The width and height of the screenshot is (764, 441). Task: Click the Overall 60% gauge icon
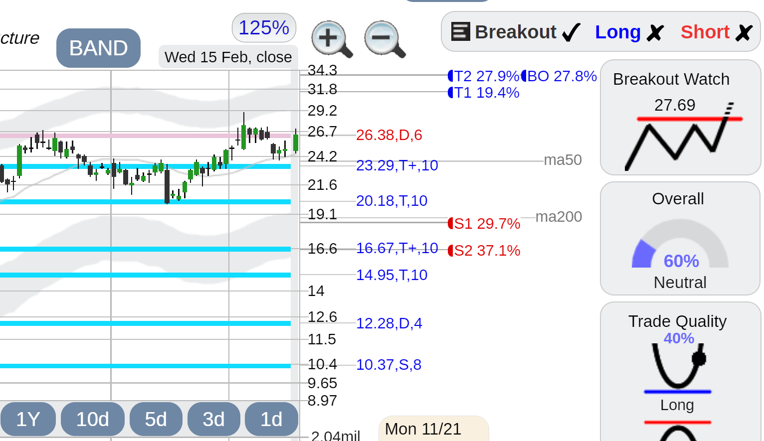pos(680,244)
